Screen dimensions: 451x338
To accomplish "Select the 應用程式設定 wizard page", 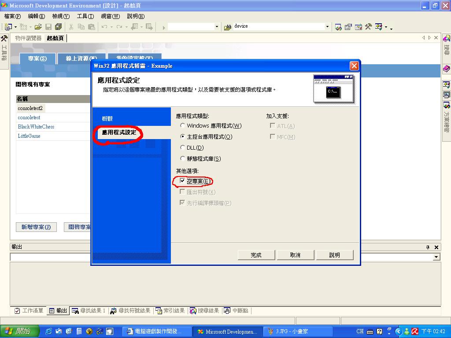I will [119, 132].
